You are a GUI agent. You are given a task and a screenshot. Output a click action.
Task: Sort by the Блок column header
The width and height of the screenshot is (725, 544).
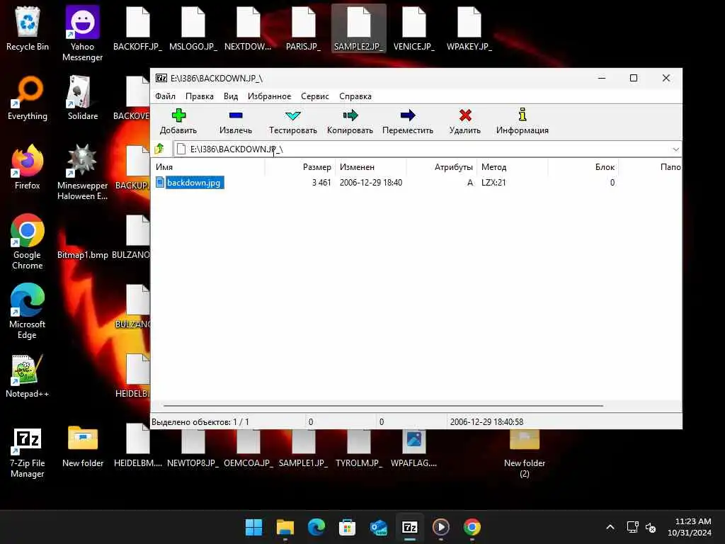point(583,167)
